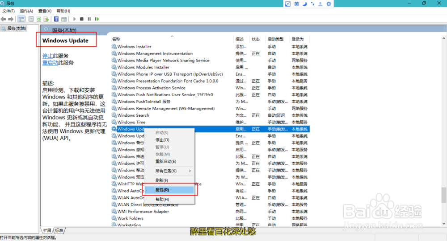This screenshot has width=447, height=241.
Task: Select the Windows Management Instrumentation row
Action: (x=211, y=53)
